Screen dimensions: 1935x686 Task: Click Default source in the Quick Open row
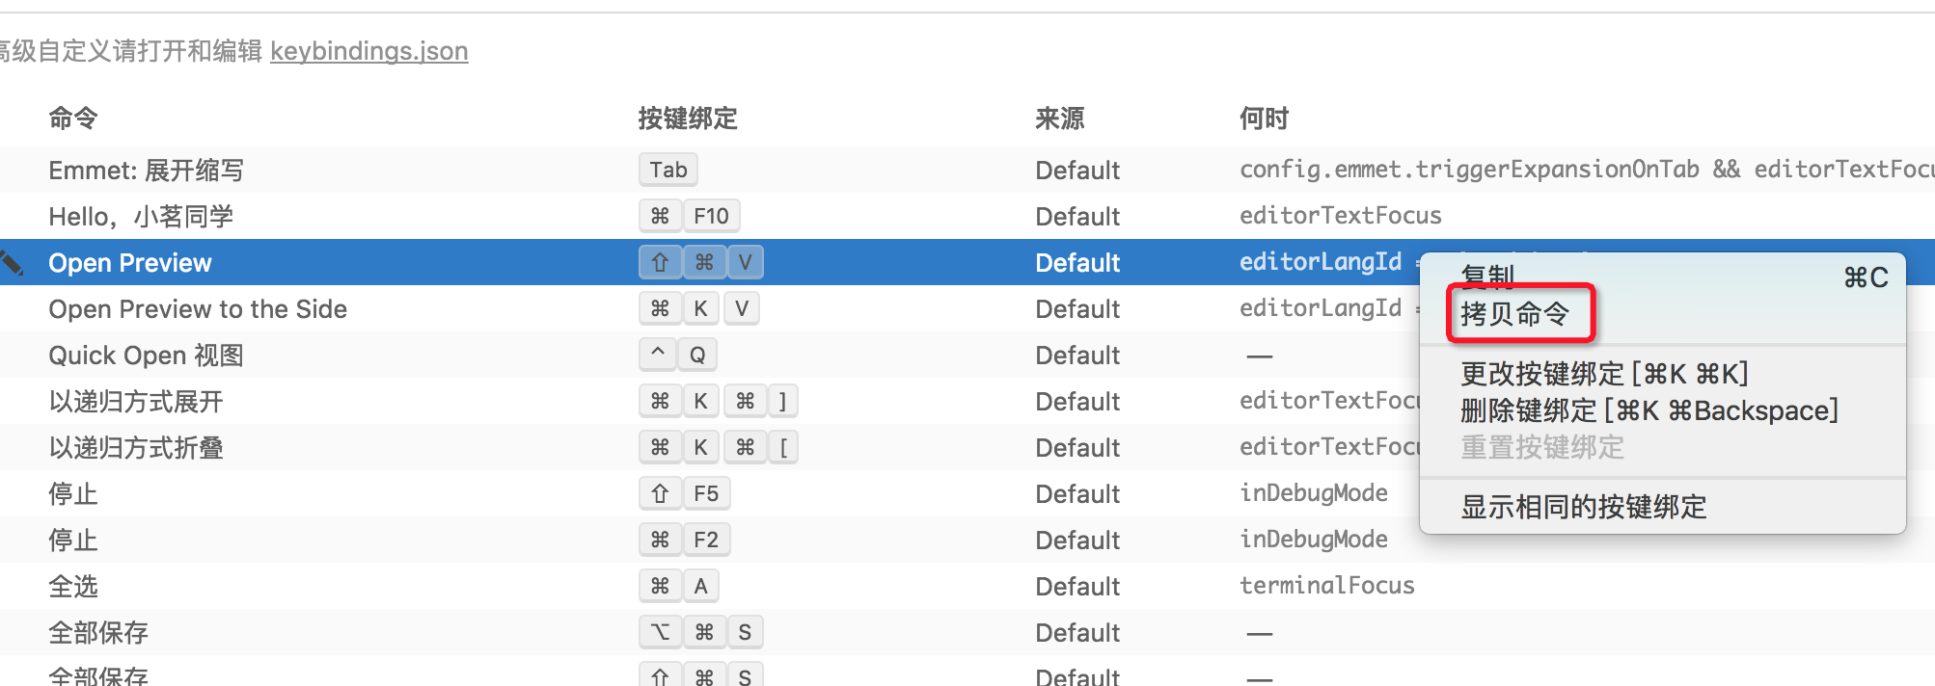(x=1077, y=356)
